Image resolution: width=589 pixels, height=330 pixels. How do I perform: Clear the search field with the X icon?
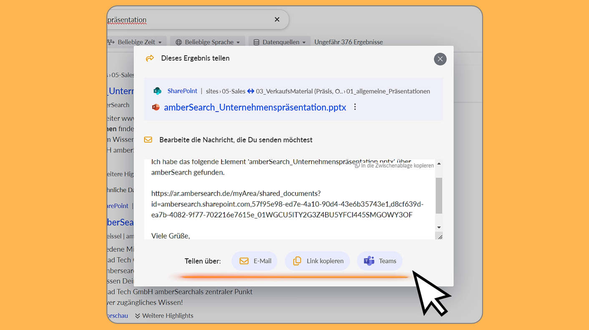pyautogui.click(x=277, y=20)
